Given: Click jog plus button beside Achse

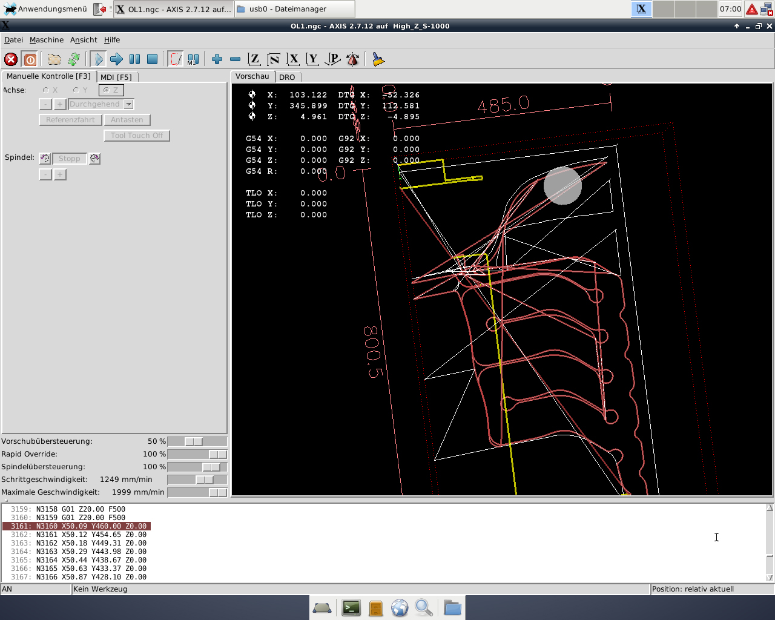Looking at the screenshot, I should 60,104.
